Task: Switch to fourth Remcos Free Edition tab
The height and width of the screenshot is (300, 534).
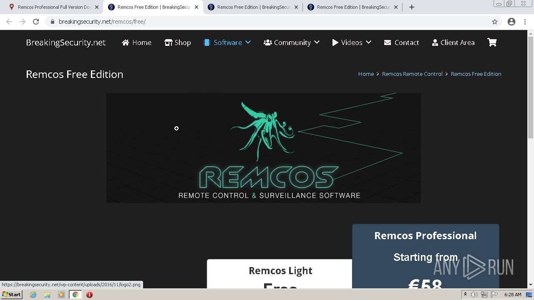Action: click(x=352, y=7)
